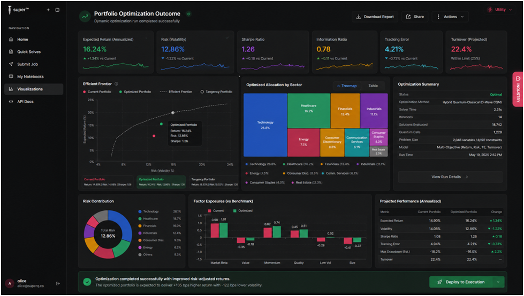Click the download icon in Download Report
This screenshot has height=296, width=524.
click(x=359, y=17)
